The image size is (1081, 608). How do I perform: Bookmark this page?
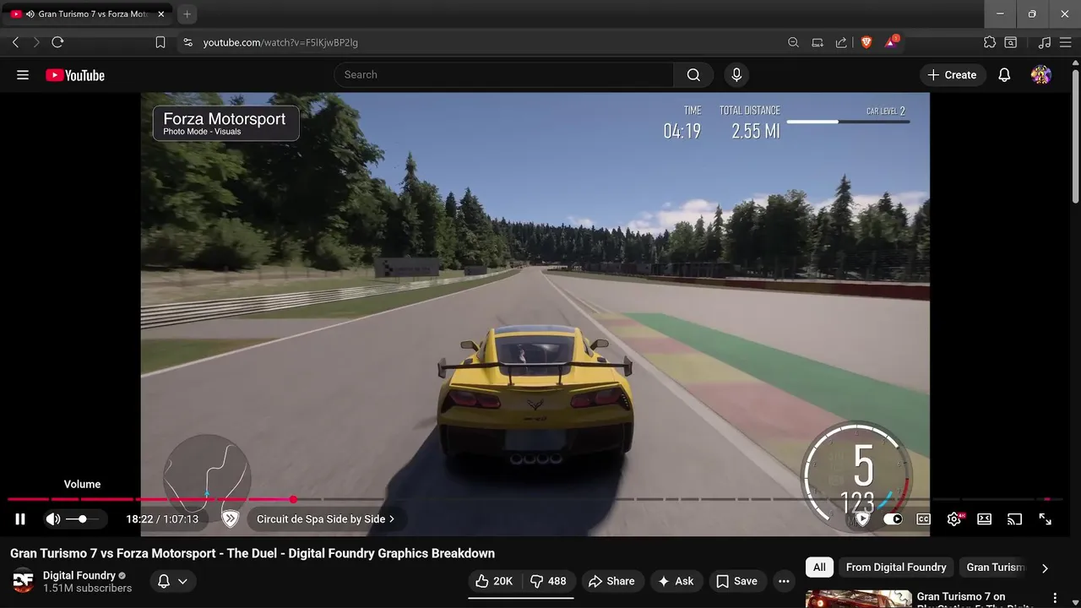160,42
